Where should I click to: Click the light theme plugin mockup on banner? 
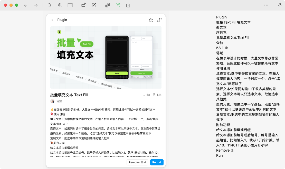[x=141, y=57]
